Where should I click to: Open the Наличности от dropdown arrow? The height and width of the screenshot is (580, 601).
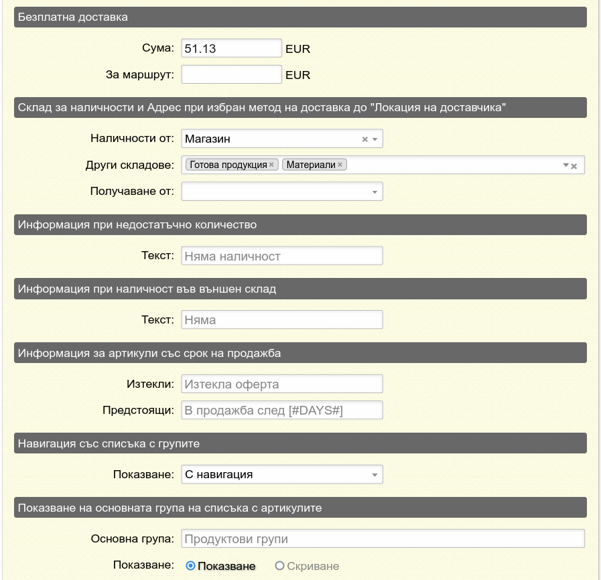pos(375,139)
